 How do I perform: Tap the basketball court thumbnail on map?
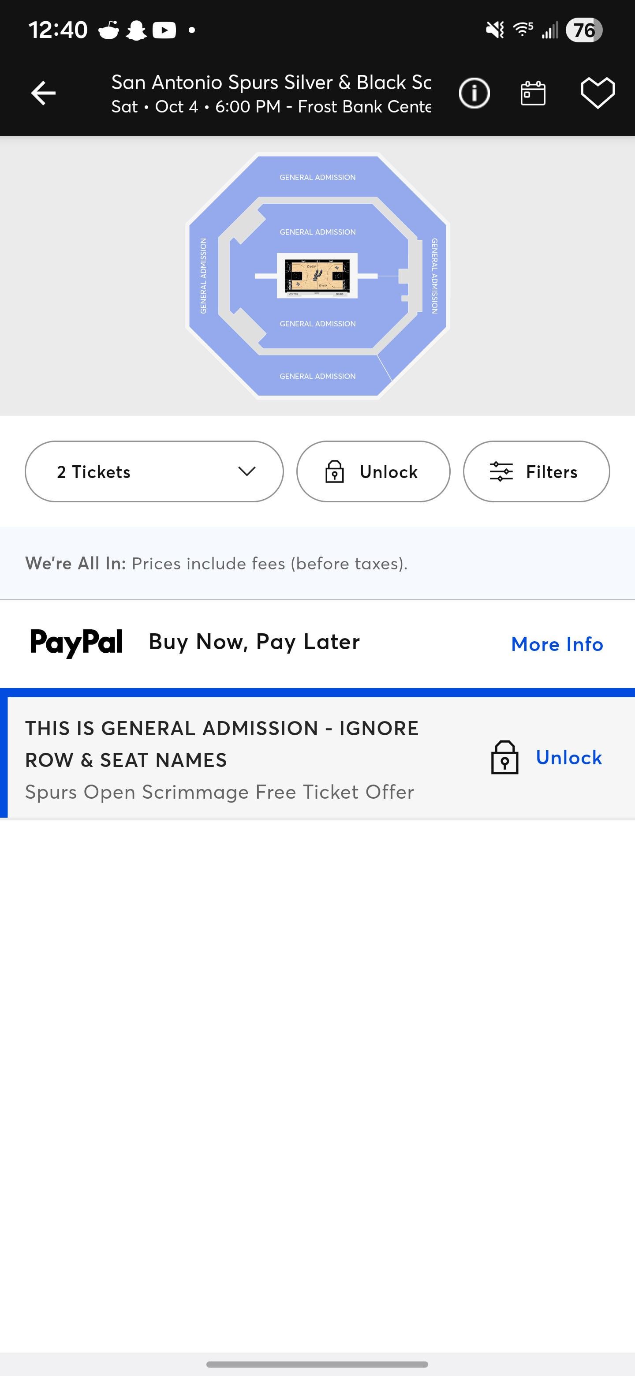(317, 276)
